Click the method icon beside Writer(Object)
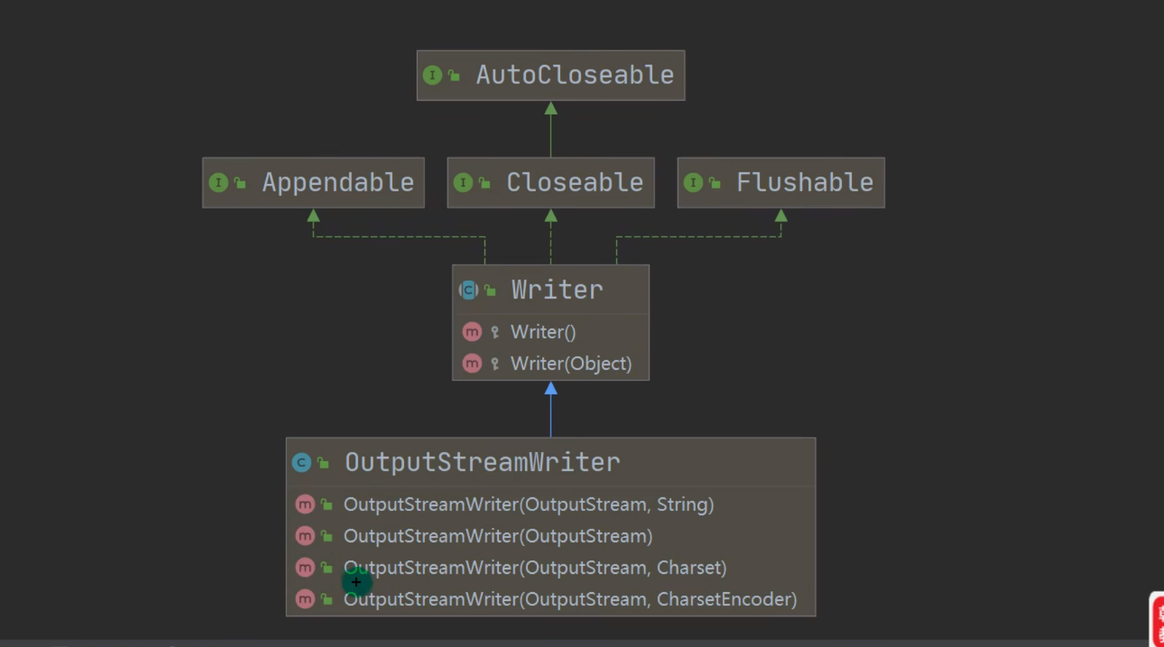Screen dimensions: 1164x647 (x=472, y=363)
